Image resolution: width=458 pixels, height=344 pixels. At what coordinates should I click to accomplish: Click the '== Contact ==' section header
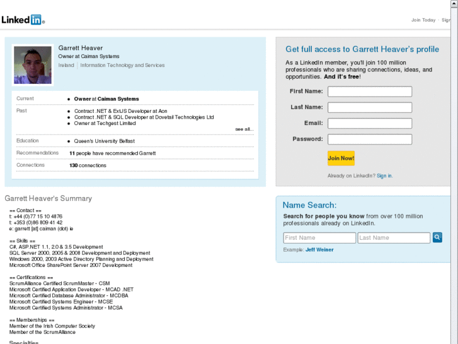25,210
